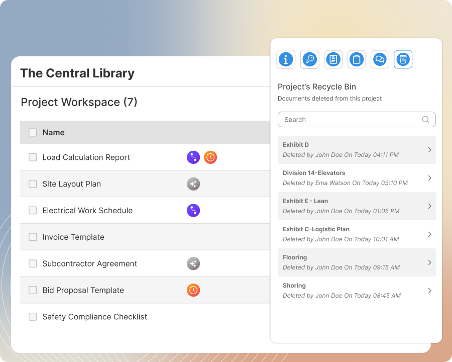Screen dimensions: 452x362
Task: Click the Exhibit C-Logistic Plan title
Action: tap(316, 229)
